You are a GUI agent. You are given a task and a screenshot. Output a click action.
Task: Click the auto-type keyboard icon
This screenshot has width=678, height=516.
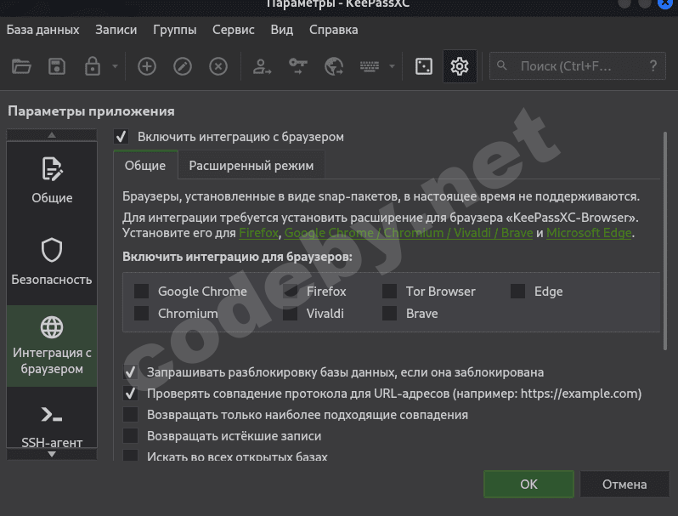coord(370,66)
